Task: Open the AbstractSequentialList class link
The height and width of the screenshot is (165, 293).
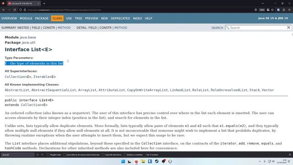Action: pos(54,90)
